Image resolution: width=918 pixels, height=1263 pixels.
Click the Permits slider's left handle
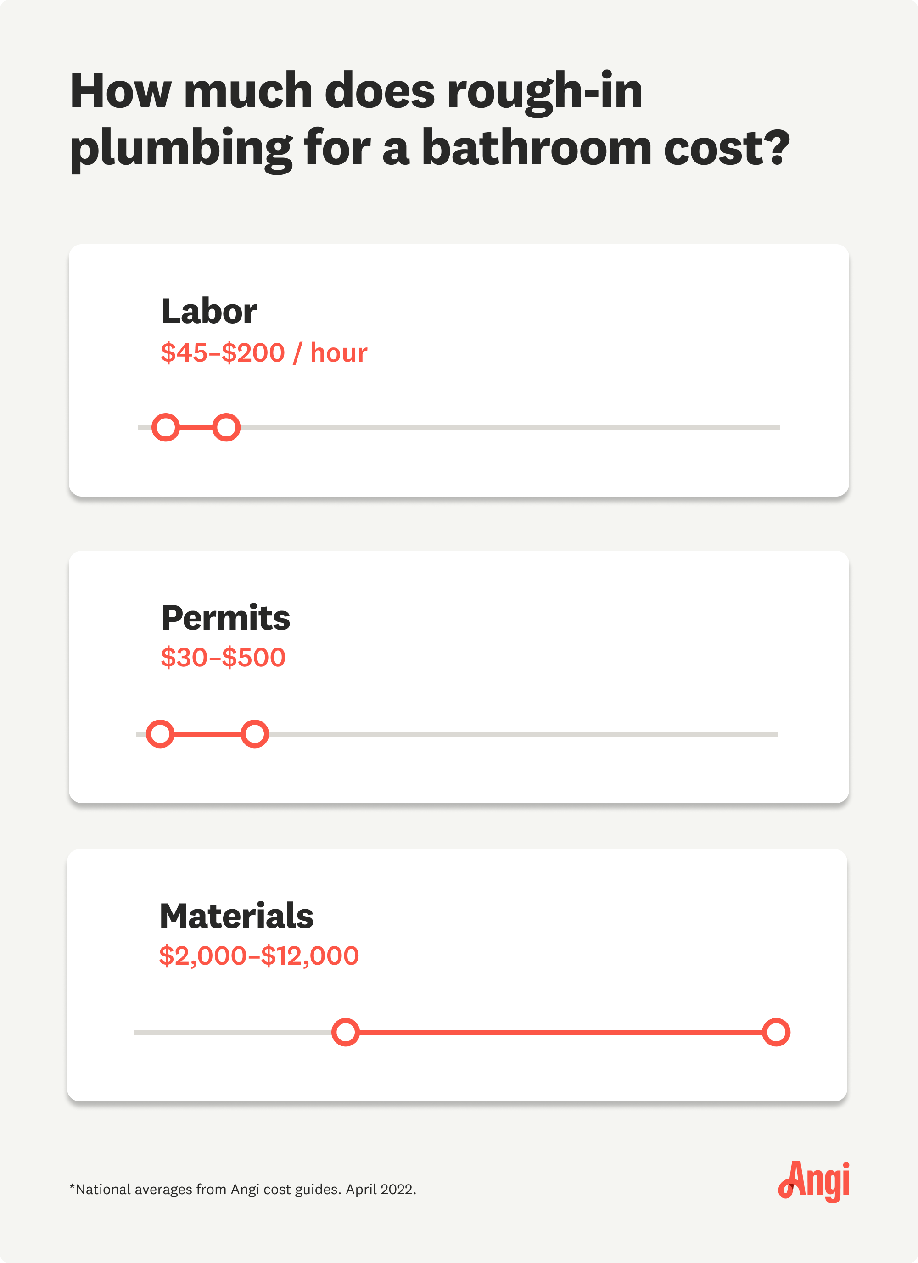point(161,734)
